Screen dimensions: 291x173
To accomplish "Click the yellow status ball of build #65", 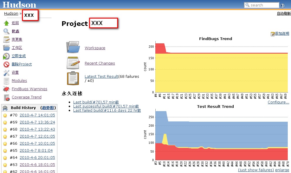I will pyautogui.click(x=5, y=151).
